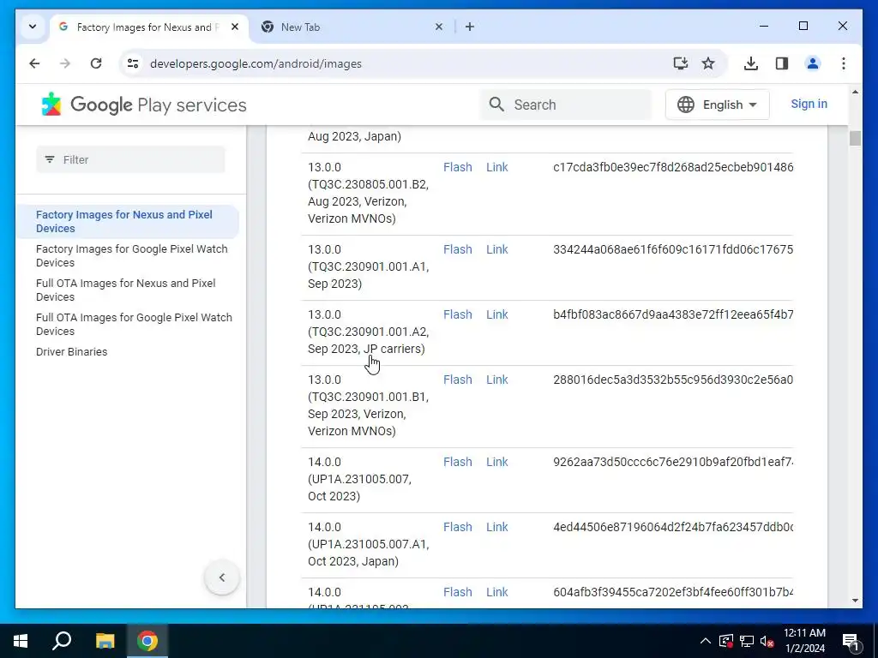Click Flash in the 604afb3f checksum row
The width and height of the screenshot is (878, 658).
pyautogui.click(x=458, y=592)
